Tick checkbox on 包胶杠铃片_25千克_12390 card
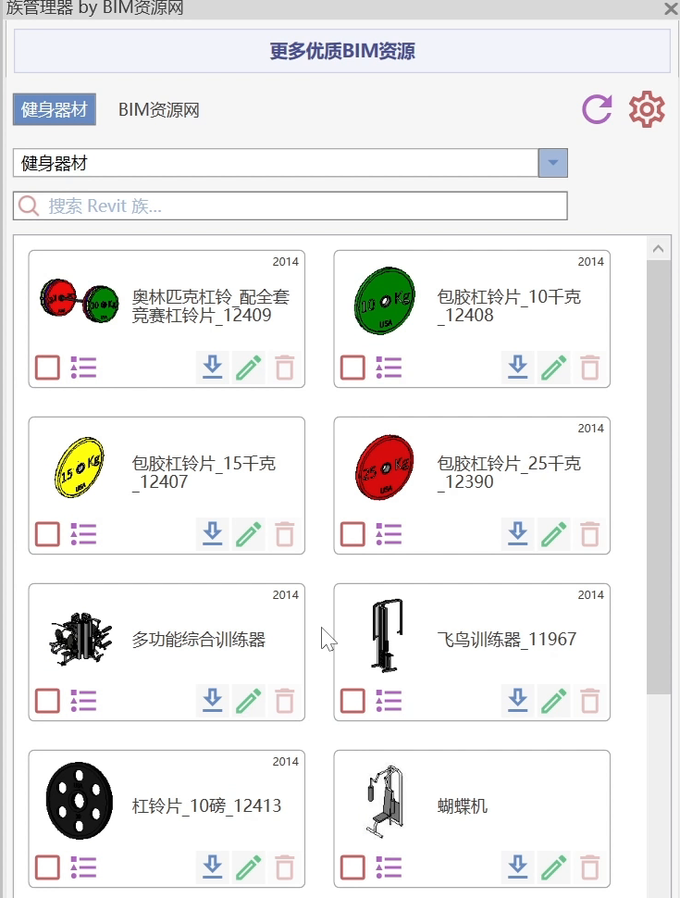680x898 pixels. pyautogui.click(x=352, y=534)
